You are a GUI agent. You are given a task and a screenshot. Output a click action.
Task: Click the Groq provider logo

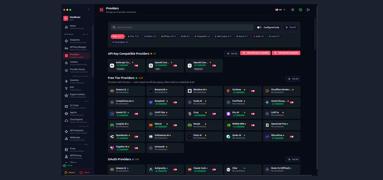[x=189, y=114]
